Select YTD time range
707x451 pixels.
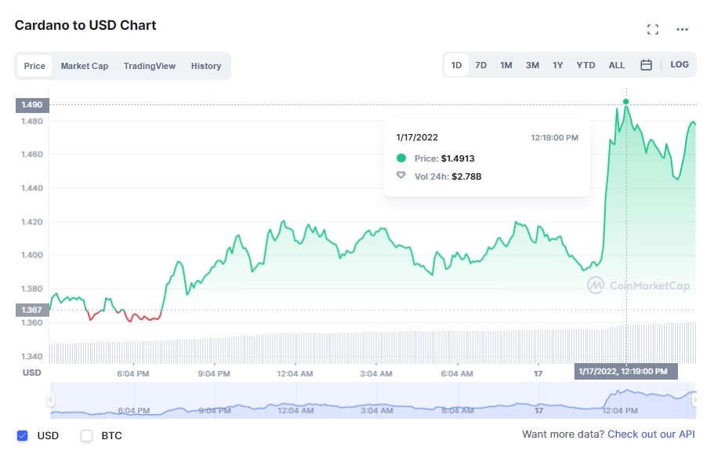[586, 65]
